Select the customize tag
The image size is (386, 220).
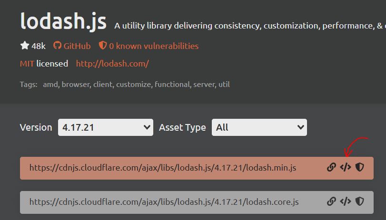click(x=134, y=84)
